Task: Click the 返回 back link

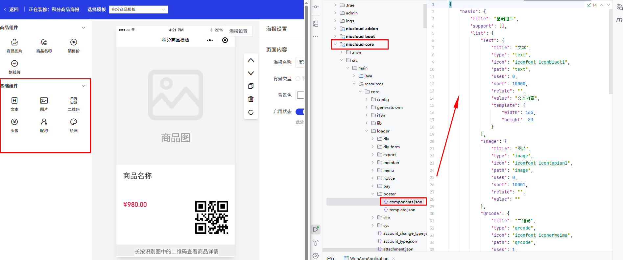Action: click(11, 10)
